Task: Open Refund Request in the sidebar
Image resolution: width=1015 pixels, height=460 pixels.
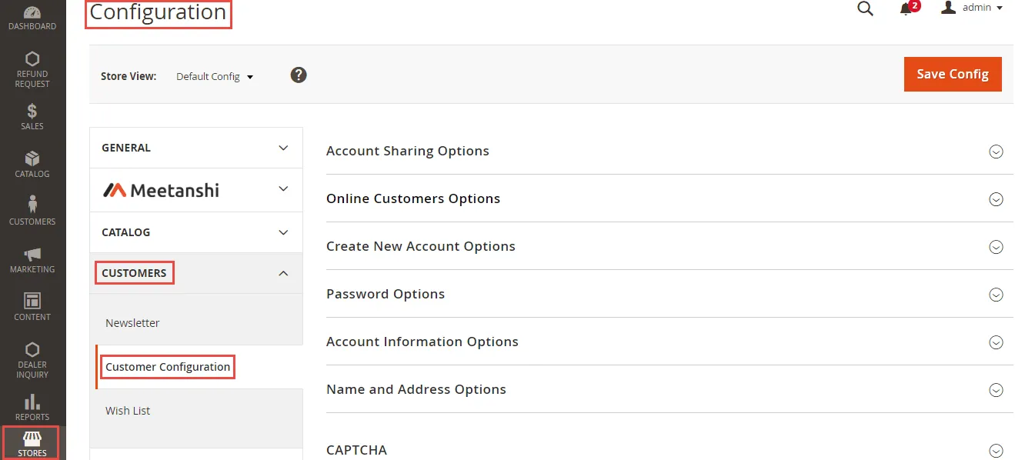Action: click(32, 60)
